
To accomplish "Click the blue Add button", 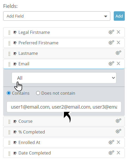I will click(x=119, y=16).
